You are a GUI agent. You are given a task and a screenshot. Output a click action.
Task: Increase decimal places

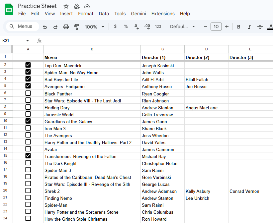[147, 27]
